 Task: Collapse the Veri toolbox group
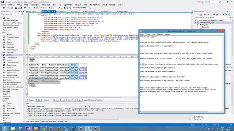2,32
